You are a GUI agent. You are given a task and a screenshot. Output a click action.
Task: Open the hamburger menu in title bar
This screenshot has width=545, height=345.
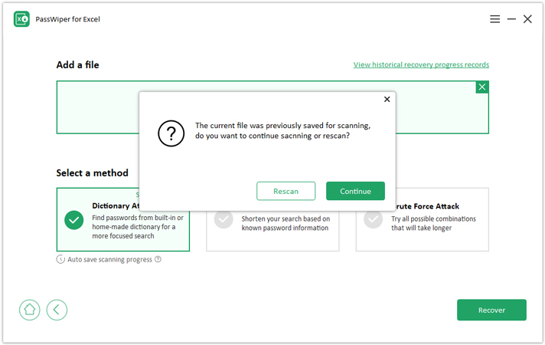(x=495, y=19)
